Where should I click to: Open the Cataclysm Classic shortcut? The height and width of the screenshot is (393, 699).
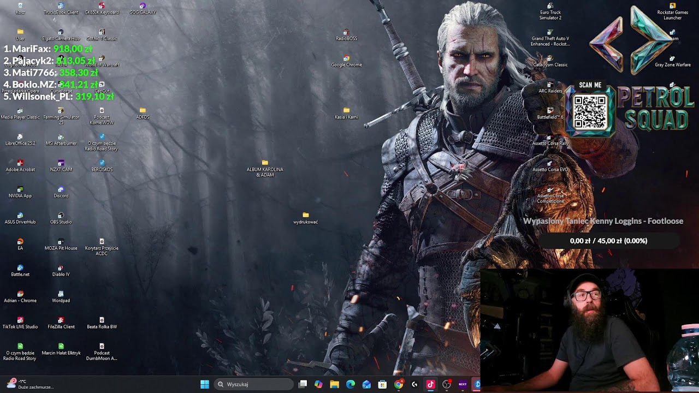[x=550, y=61]
